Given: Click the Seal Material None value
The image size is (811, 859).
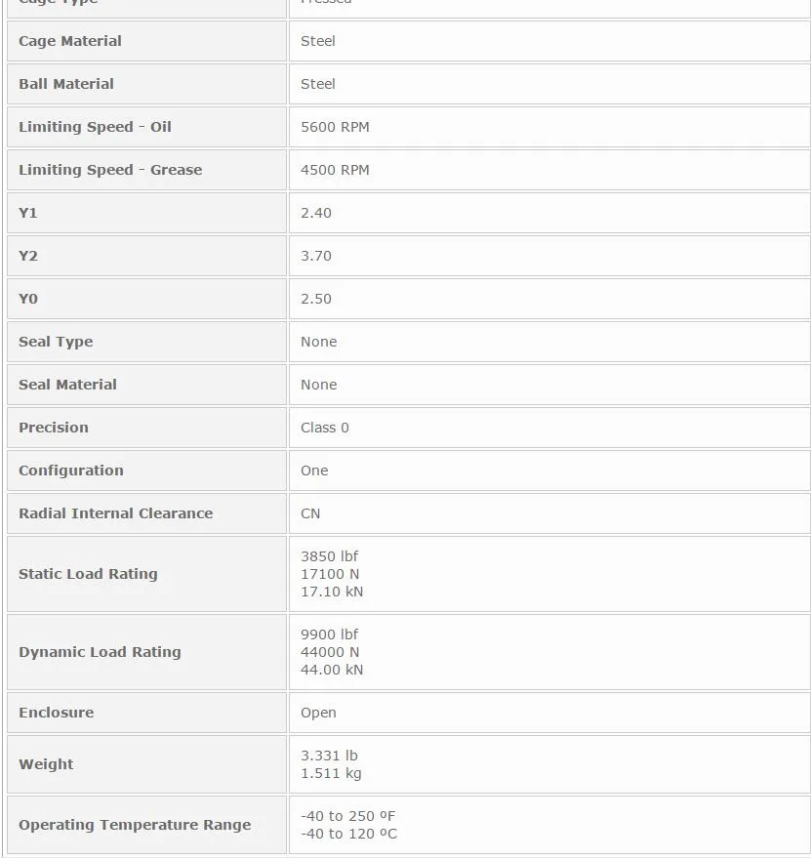Looking at the screenshot, I should pyautogui.click(x=319, y=385).
